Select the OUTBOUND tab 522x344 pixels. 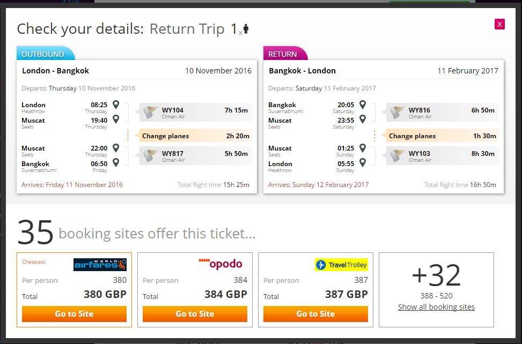tap(46, 54)
